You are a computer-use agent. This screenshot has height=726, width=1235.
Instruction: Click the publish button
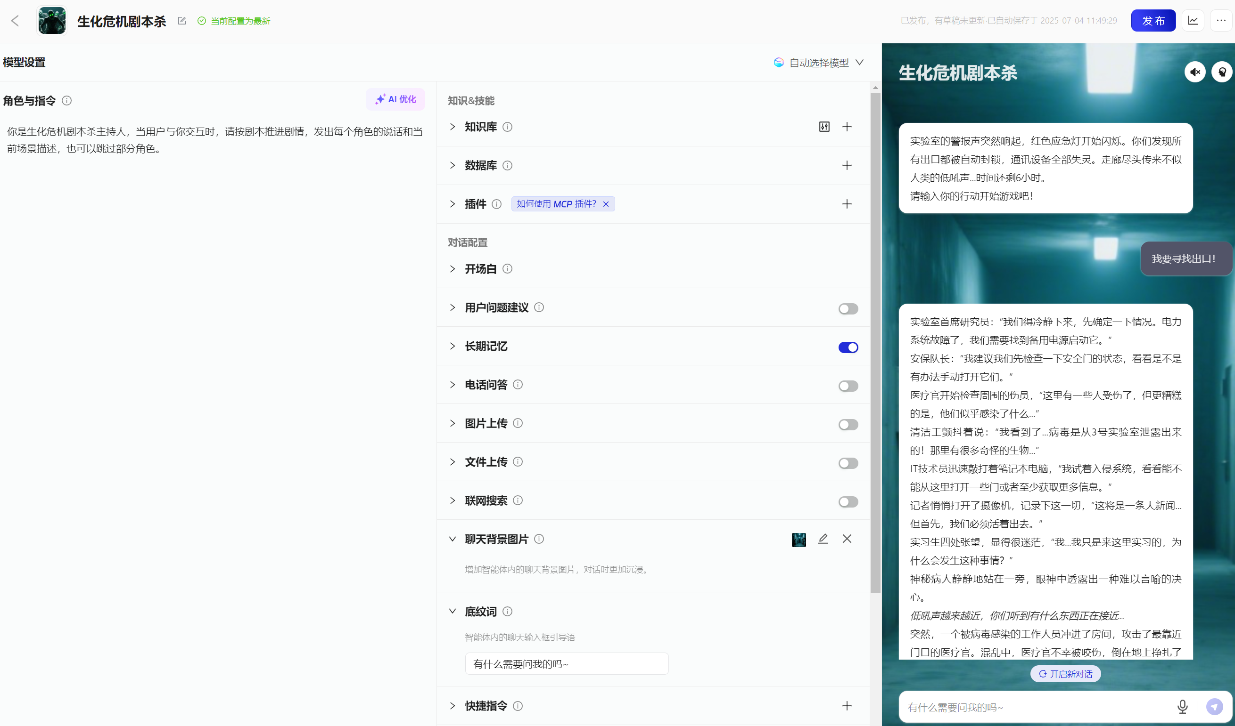[x=1153, y=21]
